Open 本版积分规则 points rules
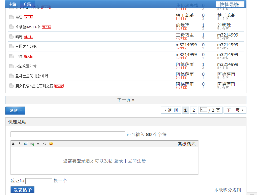262x195 pixels. tap(228, 190)
